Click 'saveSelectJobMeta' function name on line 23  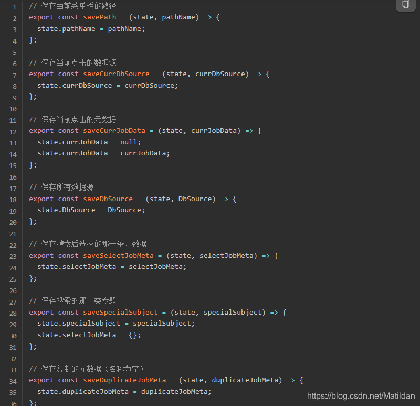click(119, 256)
